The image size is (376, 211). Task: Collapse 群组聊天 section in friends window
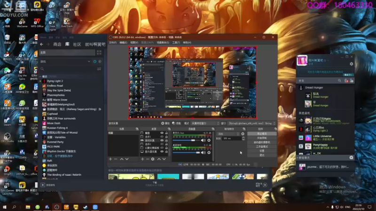coord(298,158)
